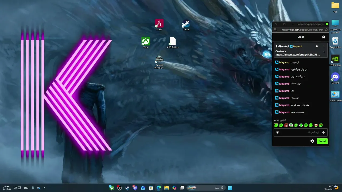Open Discord from the taskbar
This screenshot has height=192, width=342.
point(135,188)
